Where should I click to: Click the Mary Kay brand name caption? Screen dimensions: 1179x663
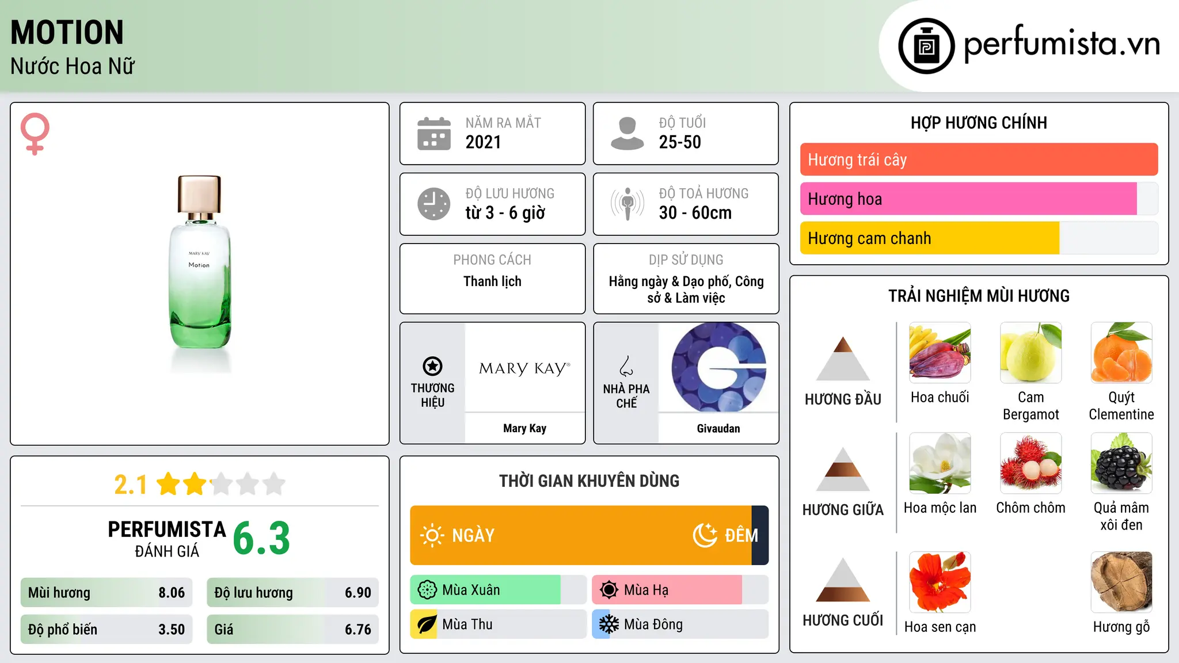click(x=524, y=428)
